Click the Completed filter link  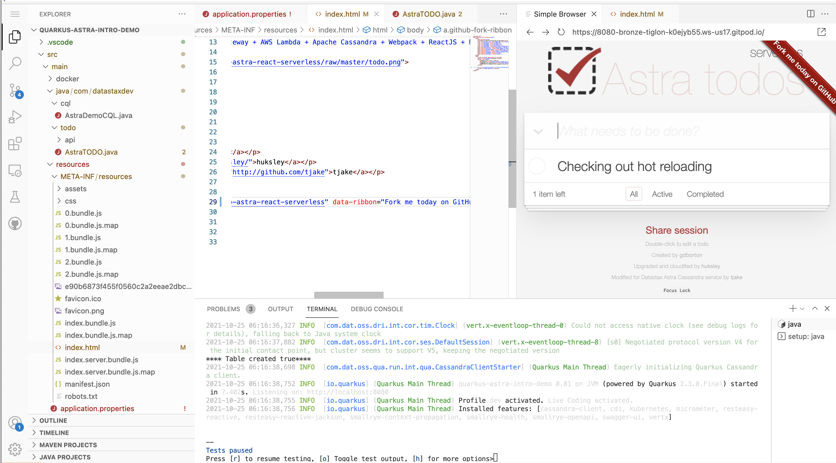coord(705,194)
